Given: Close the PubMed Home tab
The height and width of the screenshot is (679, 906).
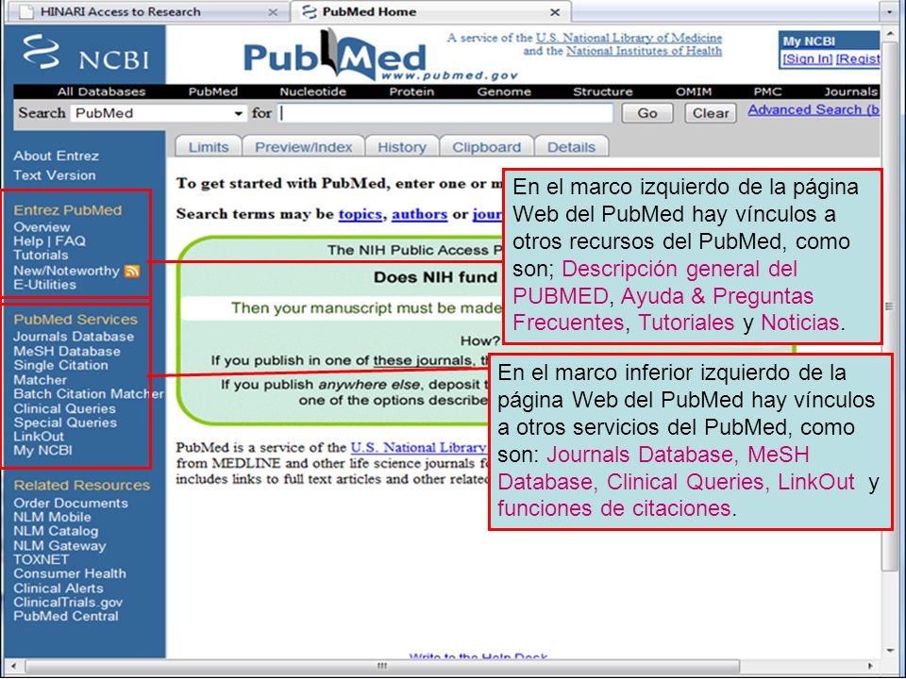Looking at the screenshot, I should [555, 12].
